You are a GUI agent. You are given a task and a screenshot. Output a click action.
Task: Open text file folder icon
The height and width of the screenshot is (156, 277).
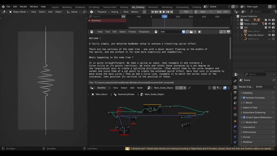[191, 32]
